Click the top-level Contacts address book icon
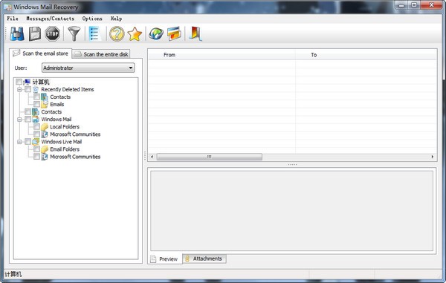 (36, 112)
